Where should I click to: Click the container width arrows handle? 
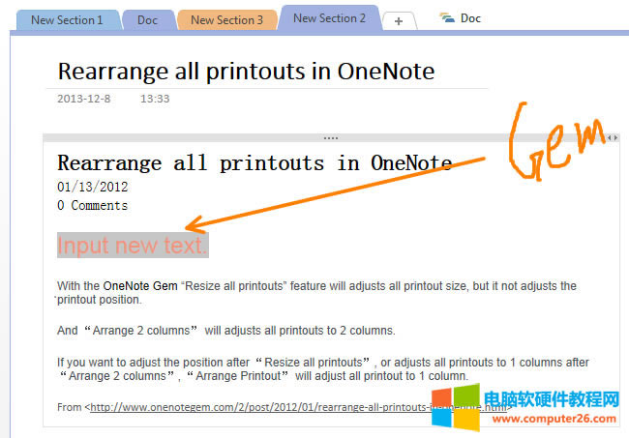613,138
